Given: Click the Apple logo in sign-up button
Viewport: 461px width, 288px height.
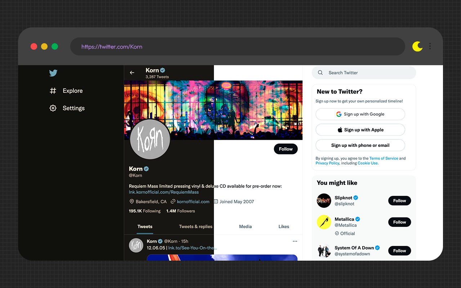Looking at the screenshot, I should pos(340,130).
